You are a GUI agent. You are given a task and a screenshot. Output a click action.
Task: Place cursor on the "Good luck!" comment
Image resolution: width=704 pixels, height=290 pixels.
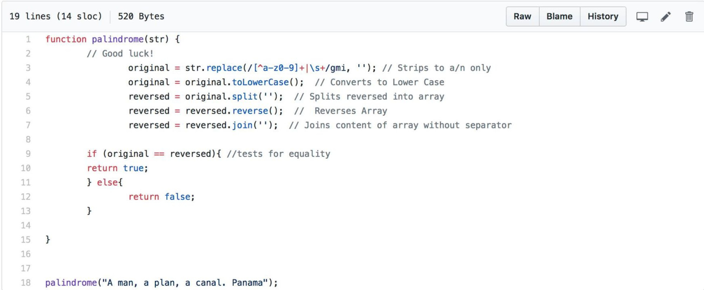click(x=120, y=54)
